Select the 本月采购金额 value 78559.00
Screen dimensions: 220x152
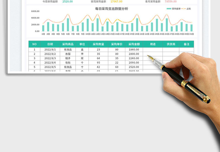pos(170,1)
